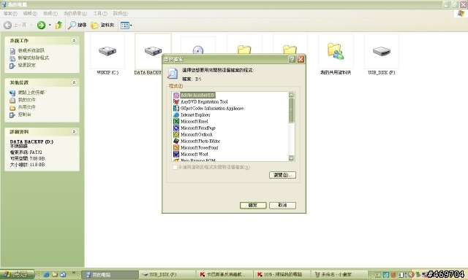The width and height of the screenshot is (468, 280).
Task: Open the Forward history dropdown arrow
Action: point(50,26)
